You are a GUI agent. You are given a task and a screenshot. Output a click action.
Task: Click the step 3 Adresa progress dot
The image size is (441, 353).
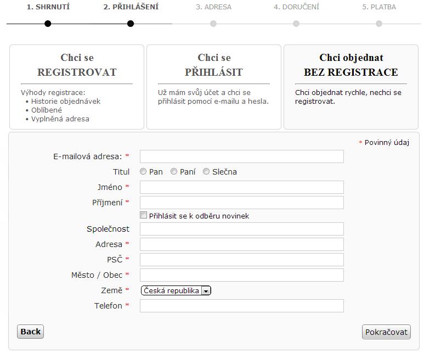click(213, 24)
